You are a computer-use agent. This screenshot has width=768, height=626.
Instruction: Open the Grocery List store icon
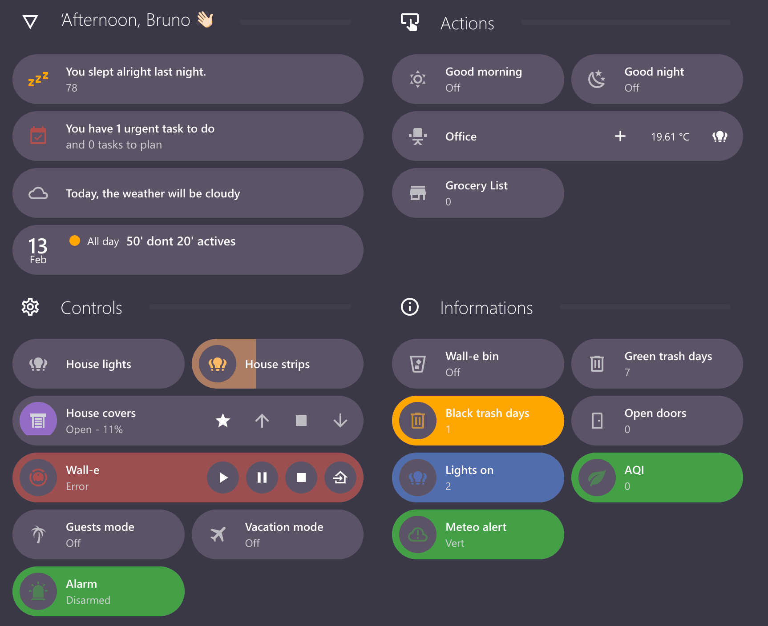point(417,193)
